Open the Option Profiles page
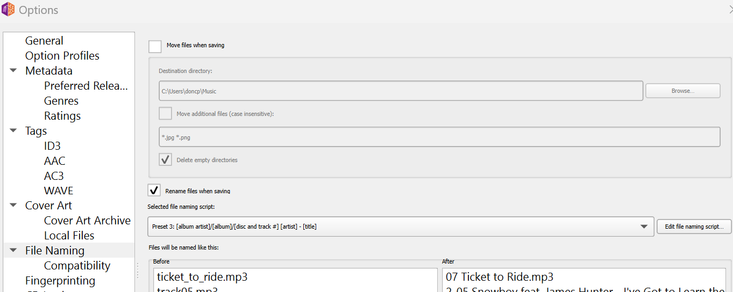Viewport: 733px width, 292px height. [62, 56]
